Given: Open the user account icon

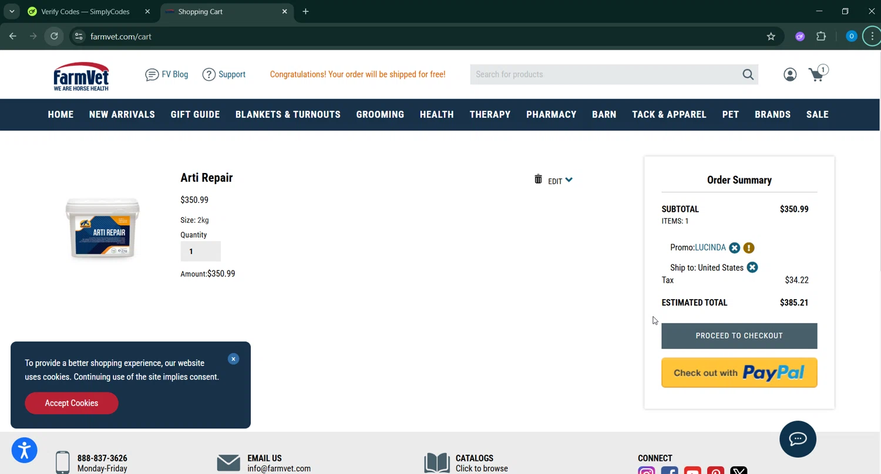Looking at the screenshot, I should [790, 75].
